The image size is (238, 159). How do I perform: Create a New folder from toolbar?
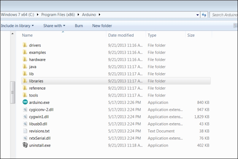pos(102,26)
